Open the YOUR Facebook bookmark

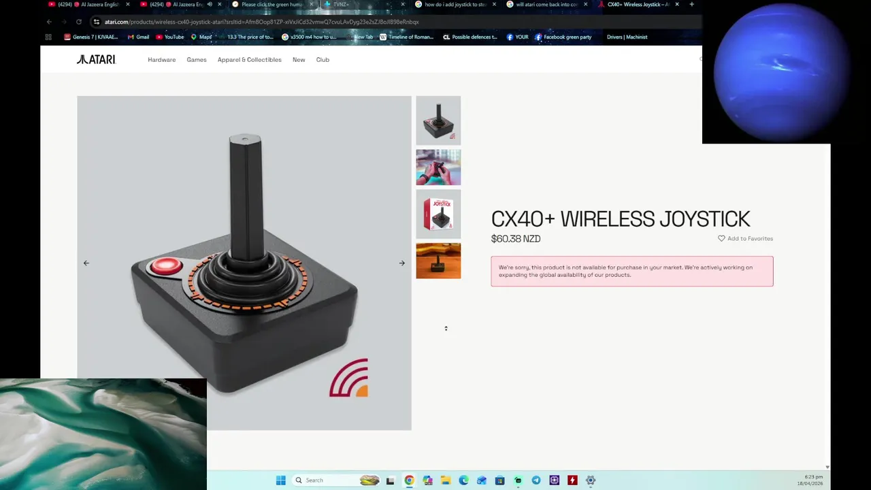(x=517, y=37)
